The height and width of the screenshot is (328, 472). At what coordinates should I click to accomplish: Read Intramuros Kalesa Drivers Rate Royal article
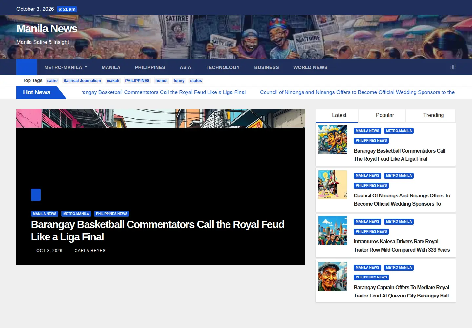[402, 246]
